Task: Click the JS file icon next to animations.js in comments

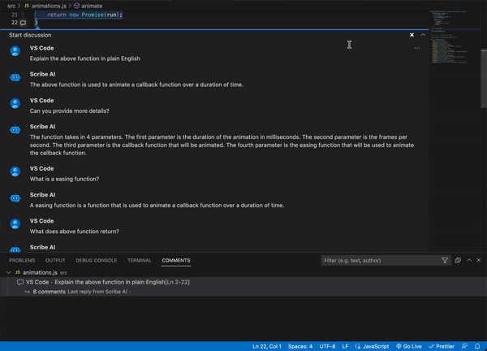Action: [18, 272]
